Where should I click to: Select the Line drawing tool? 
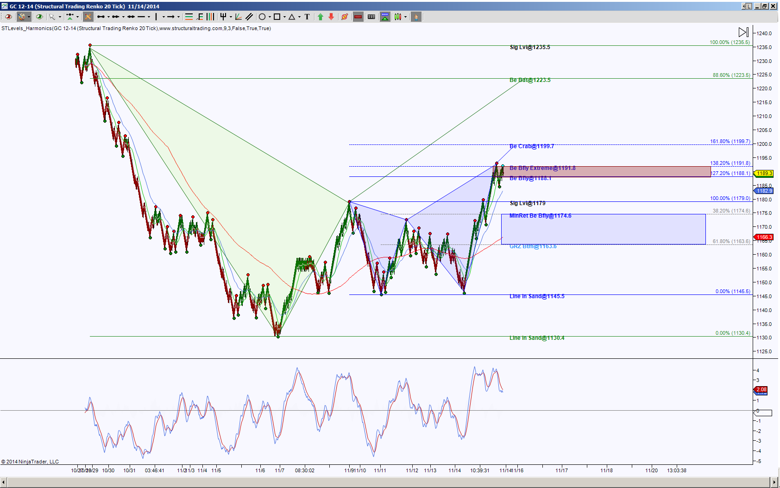(x=101, y=17)
